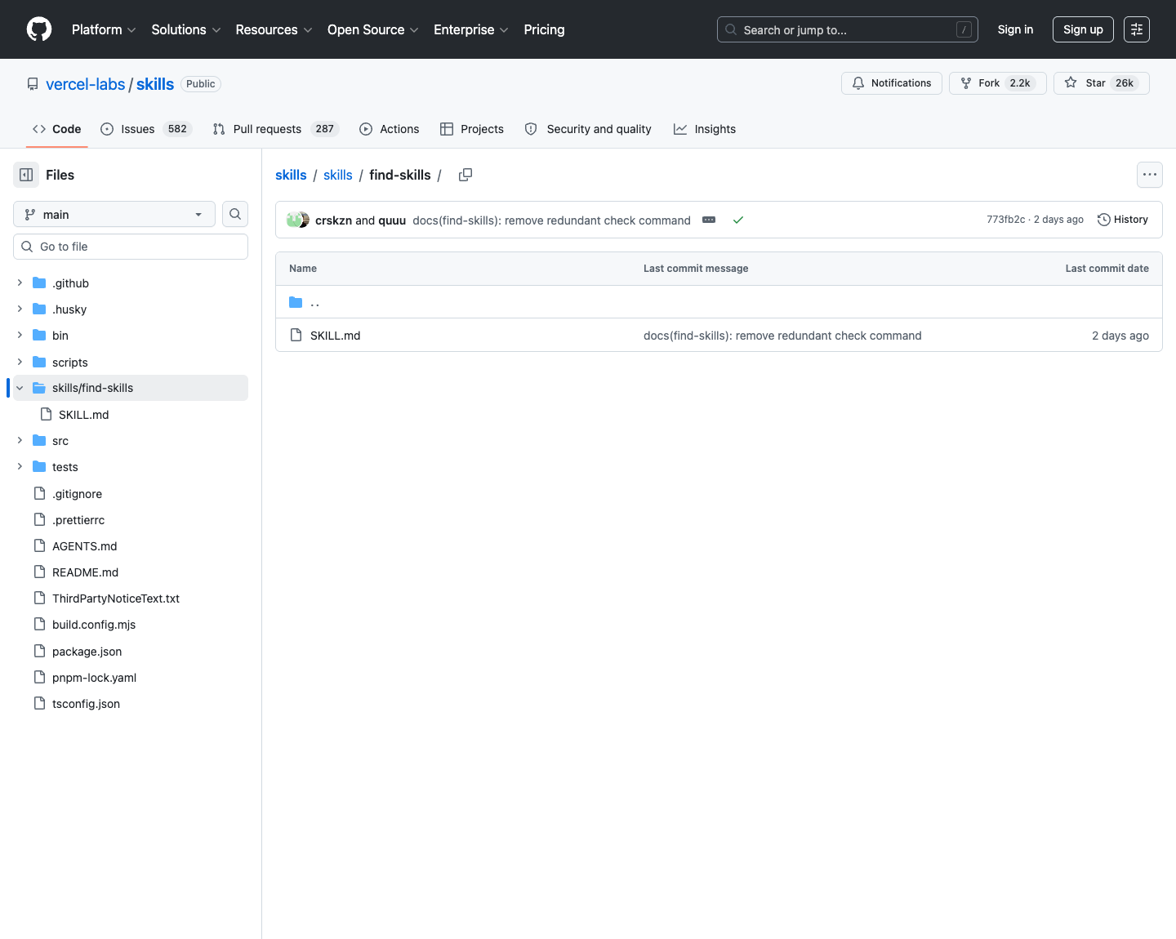Image resolution: width=1176 pixels, height=939 pixels.
Task: Open .prettierrc in the file tree
Action: 131,519
